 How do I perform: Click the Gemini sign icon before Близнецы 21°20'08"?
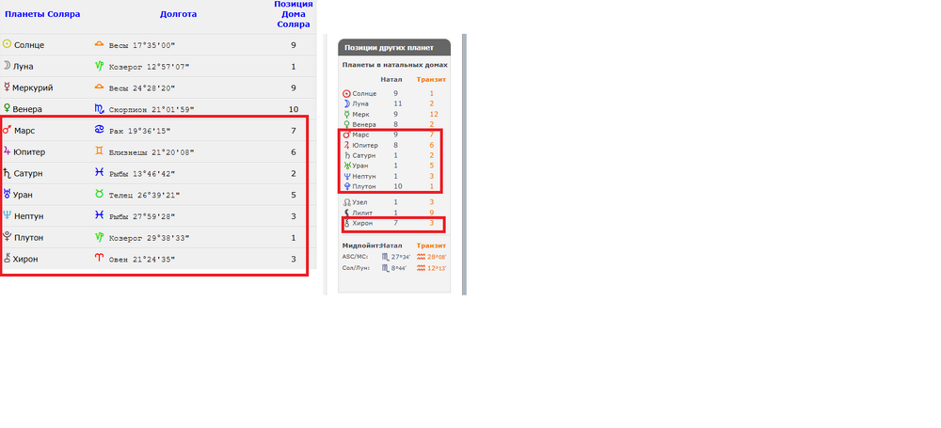[99, 151]
